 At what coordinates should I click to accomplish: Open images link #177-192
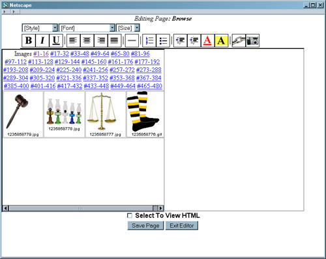pyautogui.click(x=147, y=62)
